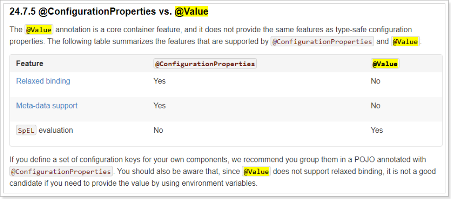The width and height of the screenshot is (451, 199).
Task: Select No cell in Relaxed binding row
Action: pyautogui.click(x=376, y=81)
